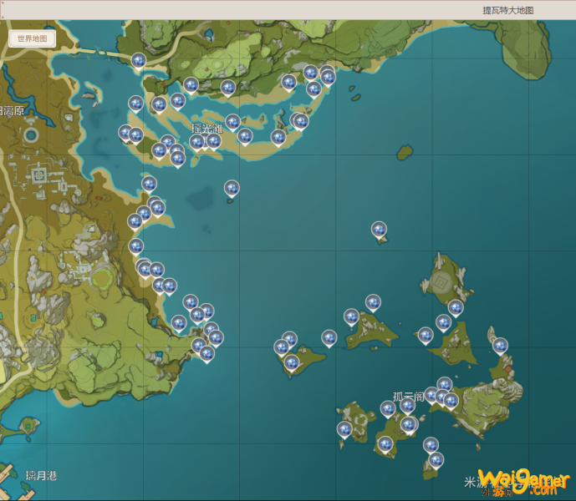Click the small green island east of 瑶光滩

pyautogui.click(x=405, y=152)
